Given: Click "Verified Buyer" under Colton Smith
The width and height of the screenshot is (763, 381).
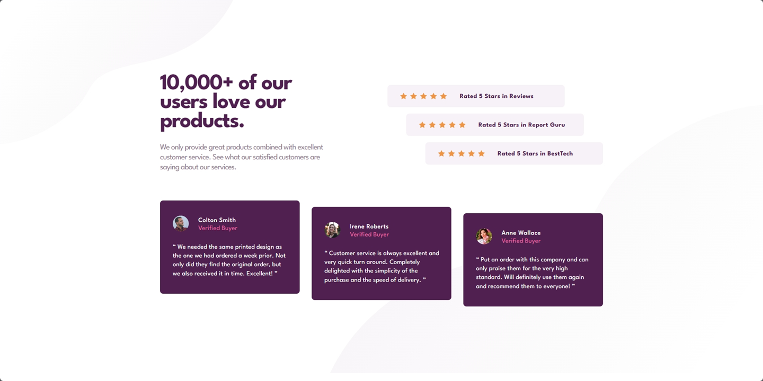Looking at the screenshot, I should click(217, 228).
